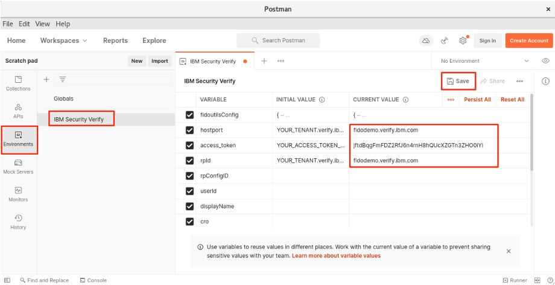Open the Console in status bar
This screenshot has height=285, width=555.
(94, 280)
